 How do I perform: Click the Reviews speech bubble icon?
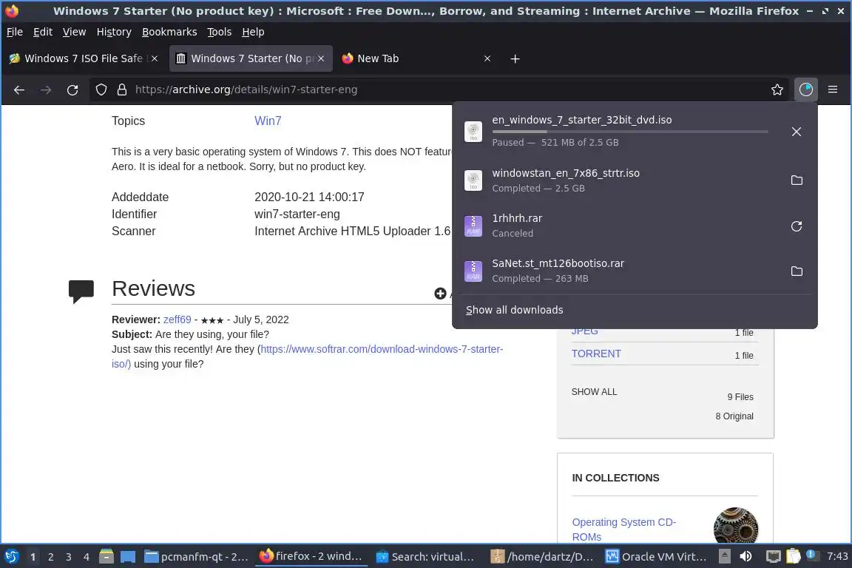click(x=81, y=291)
